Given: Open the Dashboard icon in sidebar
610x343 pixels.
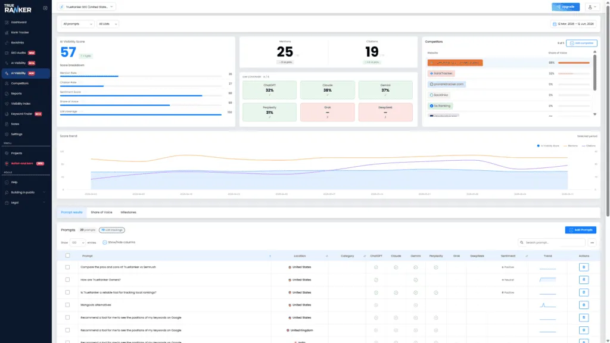Looking at the screenshot, I should coord(7,22).
